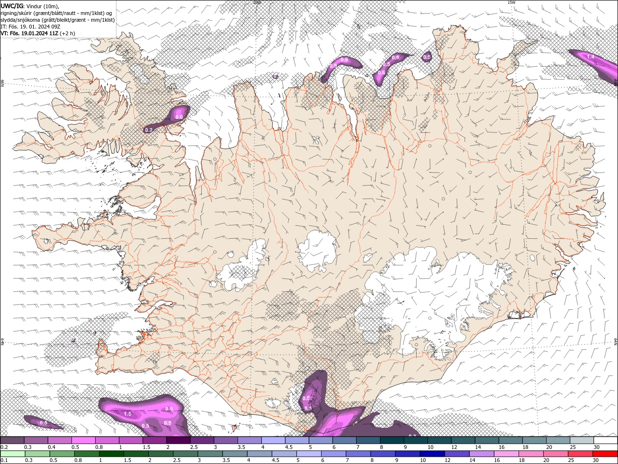Screen dimensions: 618x464
Task: Click the '30' label on the lower rain scale
Action: 597,460
